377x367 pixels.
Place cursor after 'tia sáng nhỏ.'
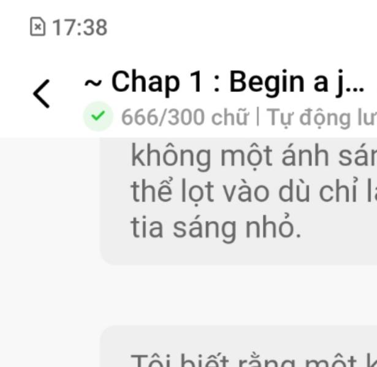click(x=302, y=228)
